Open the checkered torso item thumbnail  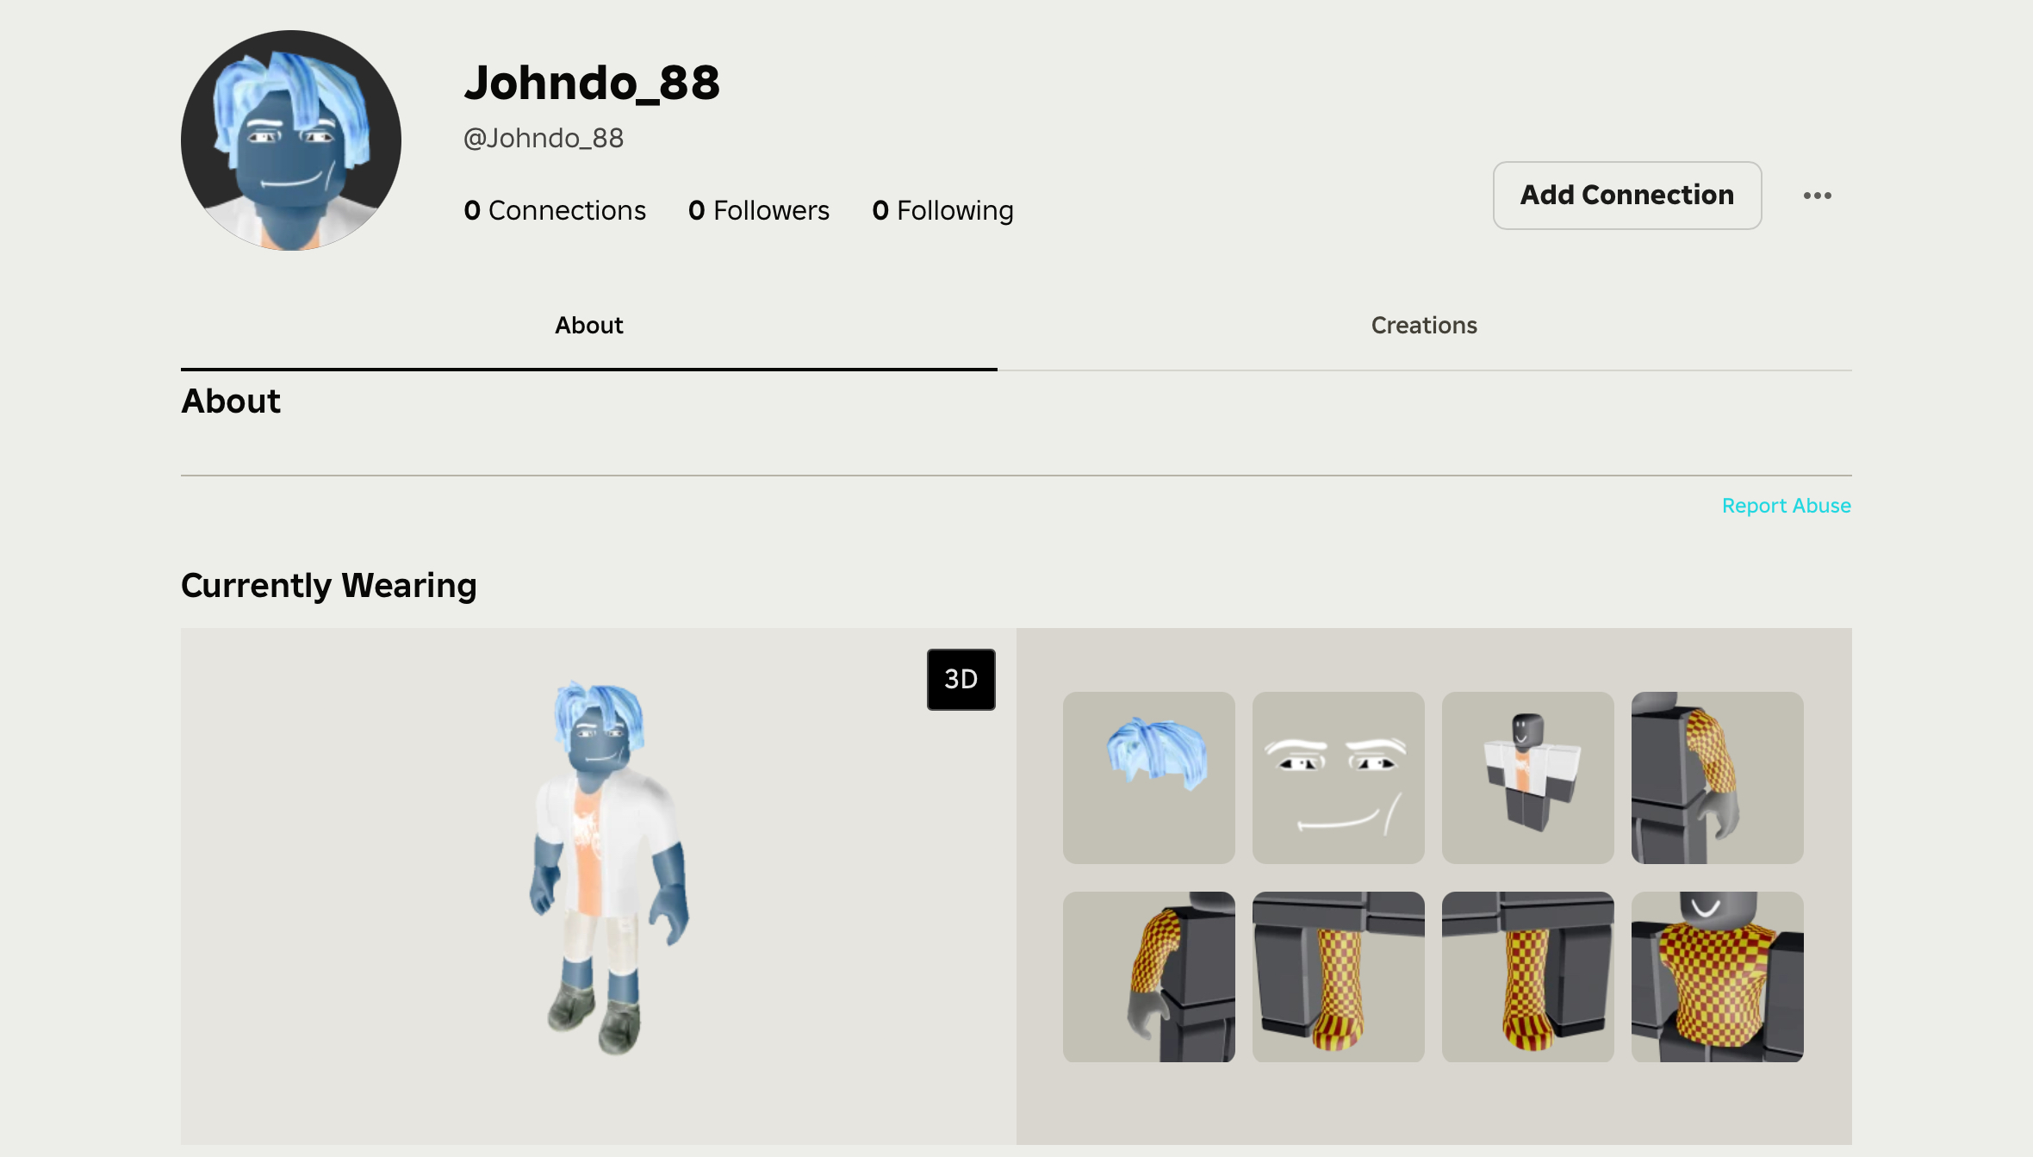click(1717, 976)
